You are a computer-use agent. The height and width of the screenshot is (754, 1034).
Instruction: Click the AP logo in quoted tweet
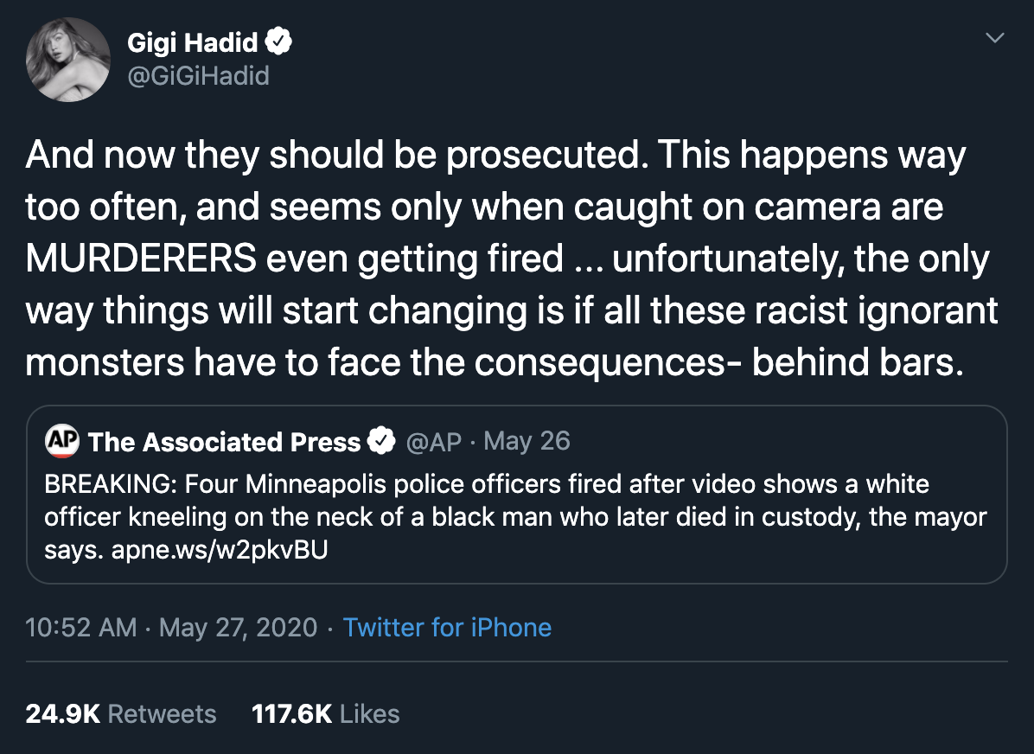pyautogui.click(x=62, y=441)
